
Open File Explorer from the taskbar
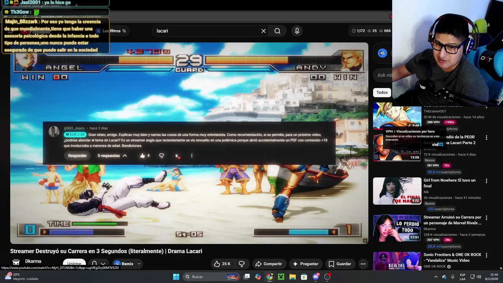[x=292, y=277]
